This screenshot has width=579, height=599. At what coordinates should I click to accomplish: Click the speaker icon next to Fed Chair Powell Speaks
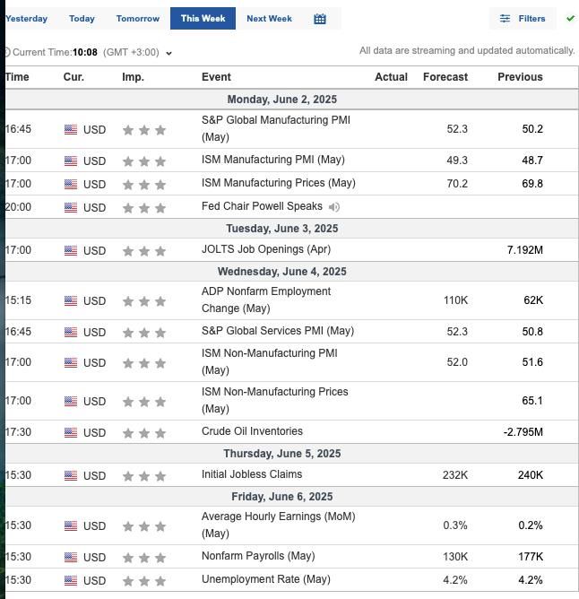pyautogui.click(x=333, y=207)
